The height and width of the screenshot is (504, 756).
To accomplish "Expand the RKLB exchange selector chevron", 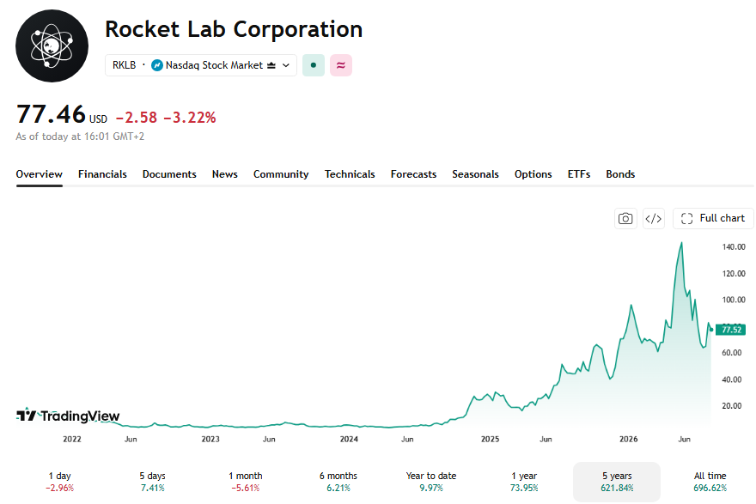I will pos(286,65).
